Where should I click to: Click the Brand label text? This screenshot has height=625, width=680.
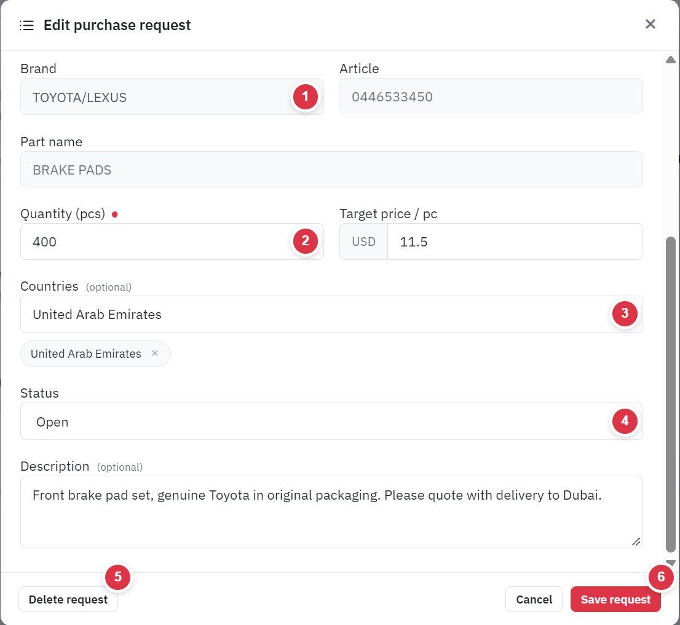tap(38, 68)
